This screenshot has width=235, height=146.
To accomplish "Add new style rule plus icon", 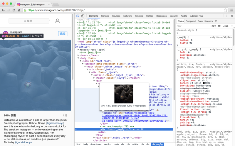I will (232, 26).
